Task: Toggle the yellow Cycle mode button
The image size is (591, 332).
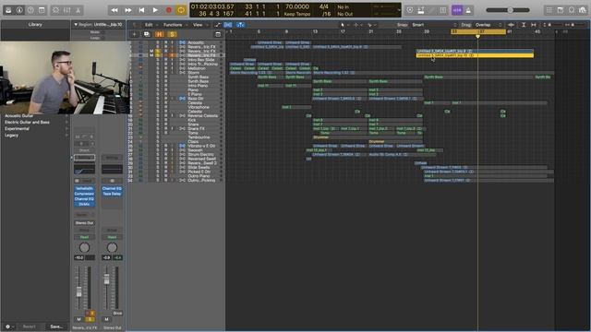Action: pos(181,10)
